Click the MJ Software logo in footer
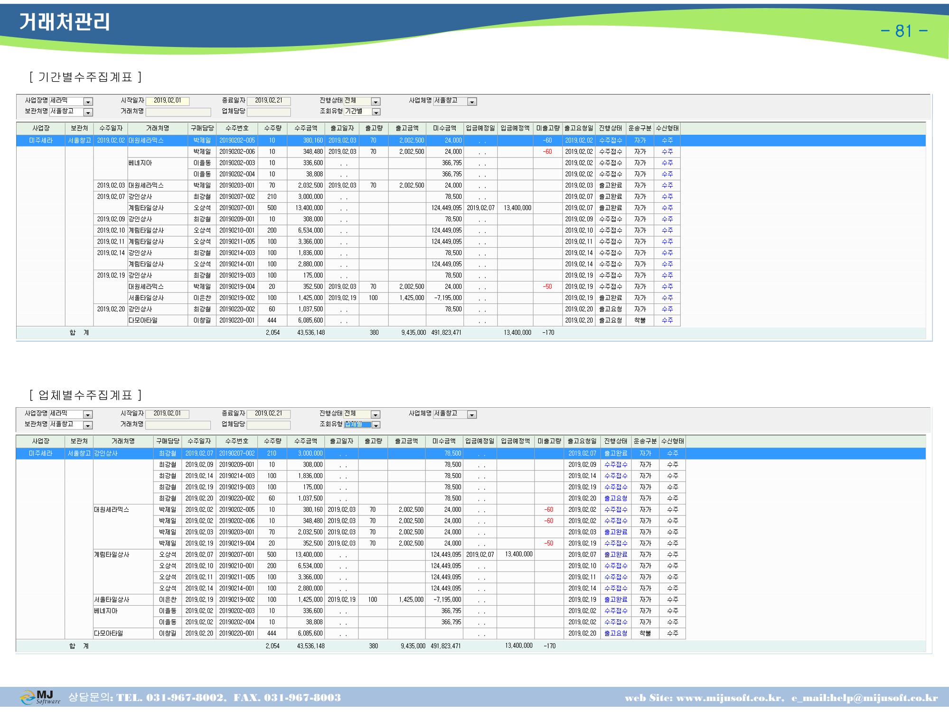The height and width of the screenshot is (712, 949). tap(40, 697)
